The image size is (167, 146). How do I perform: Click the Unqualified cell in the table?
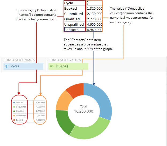[75, 24]
